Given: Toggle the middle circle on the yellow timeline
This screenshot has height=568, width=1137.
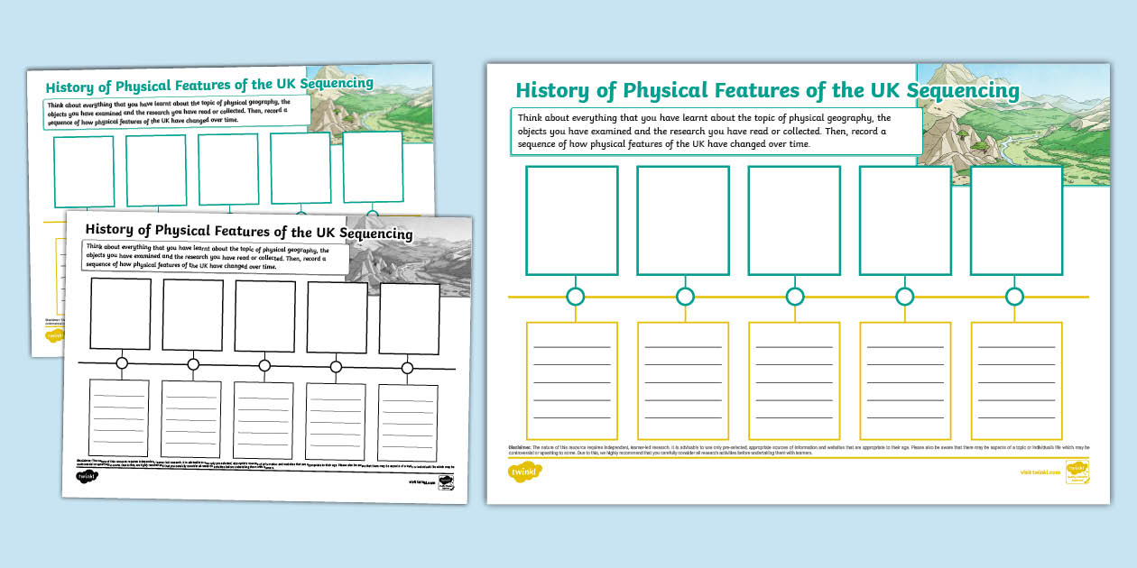Looking at the screenshot, I should point(794,295).
